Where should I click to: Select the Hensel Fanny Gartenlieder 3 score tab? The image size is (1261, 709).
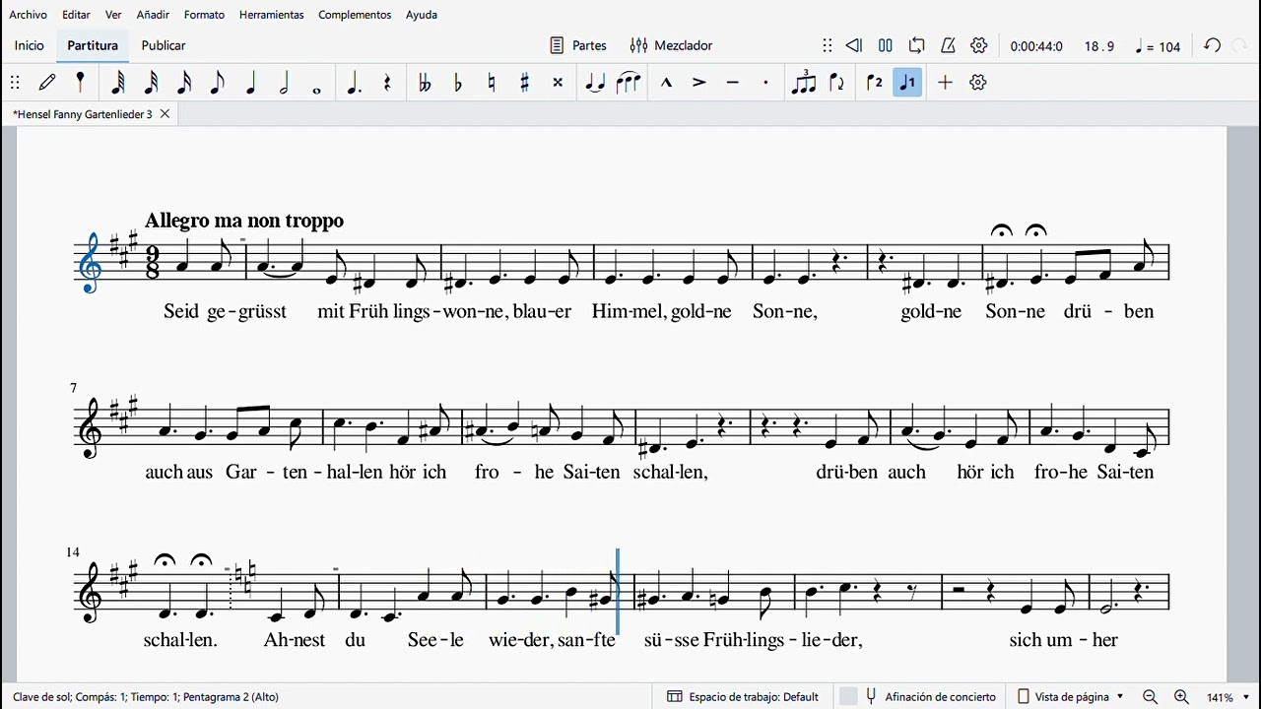pos(83,114)
